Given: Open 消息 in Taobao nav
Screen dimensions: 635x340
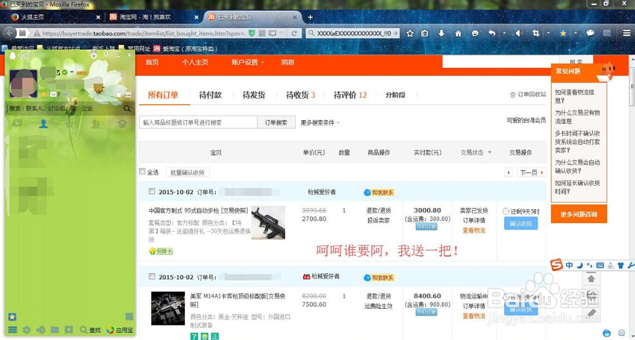Looking at the screenshot, I should point(288,62).
